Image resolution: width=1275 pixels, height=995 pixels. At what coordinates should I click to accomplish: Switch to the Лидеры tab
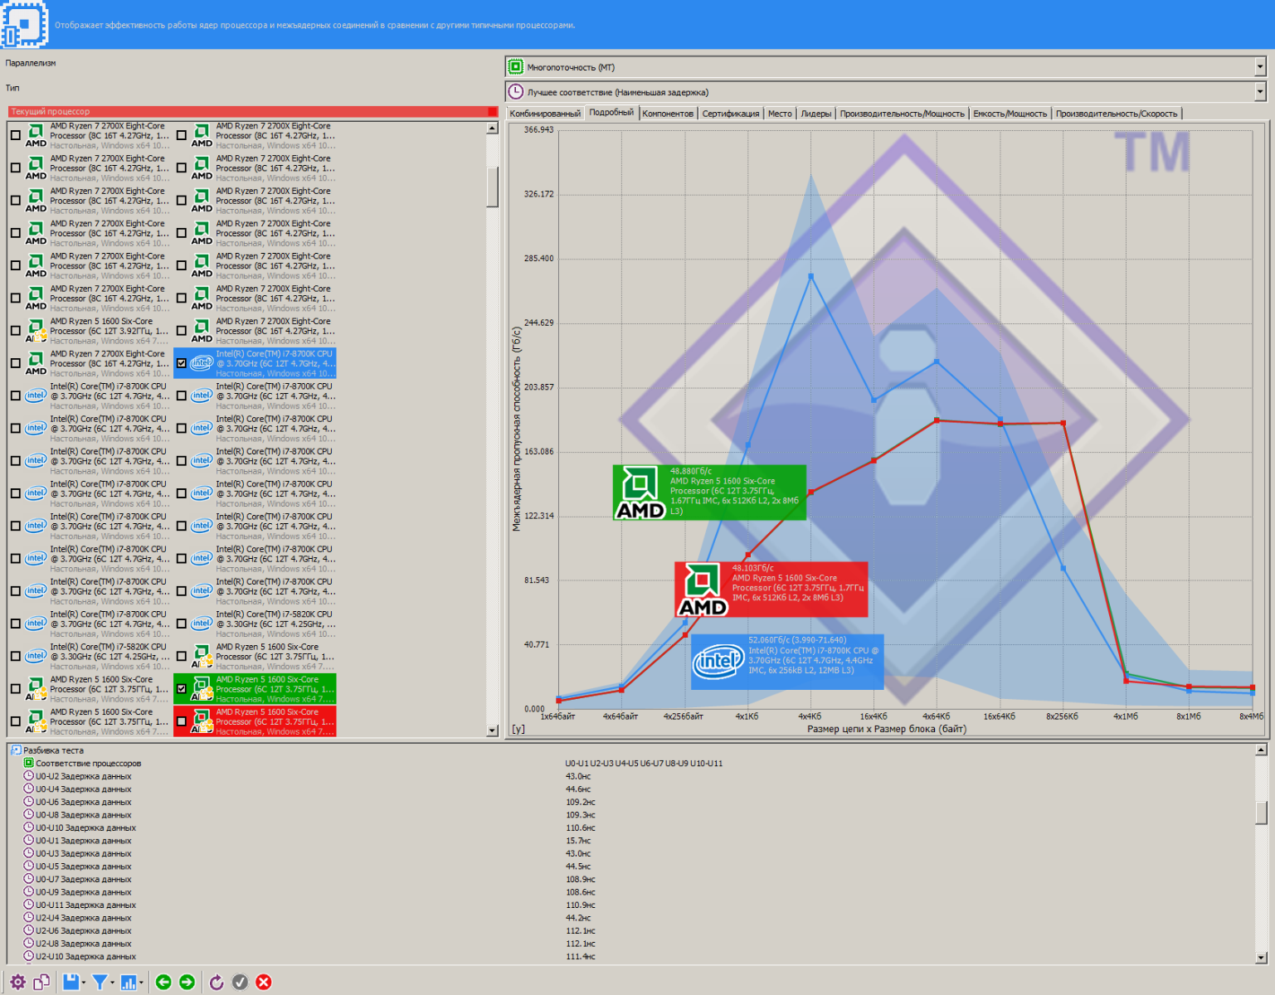click(x=815, y=114)
